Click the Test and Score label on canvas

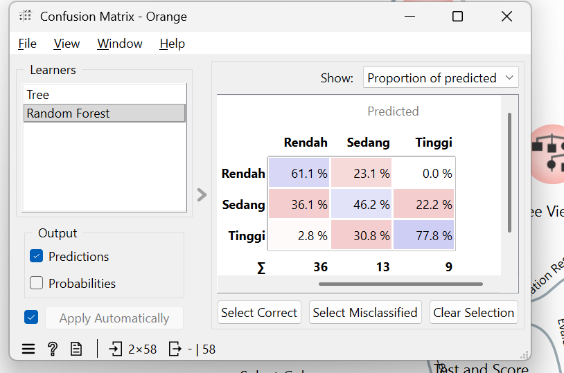(482, 369)
